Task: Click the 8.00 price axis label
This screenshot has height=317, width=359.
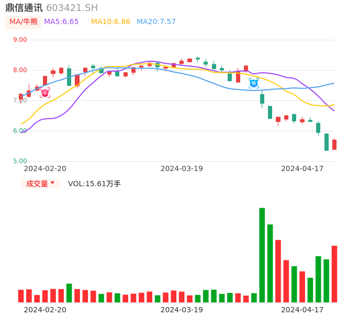Action: [x=20, y=70]
